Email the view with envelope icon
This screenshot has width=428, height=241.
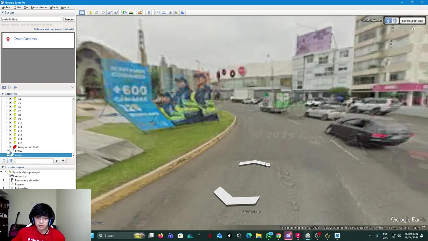(157, 12)
